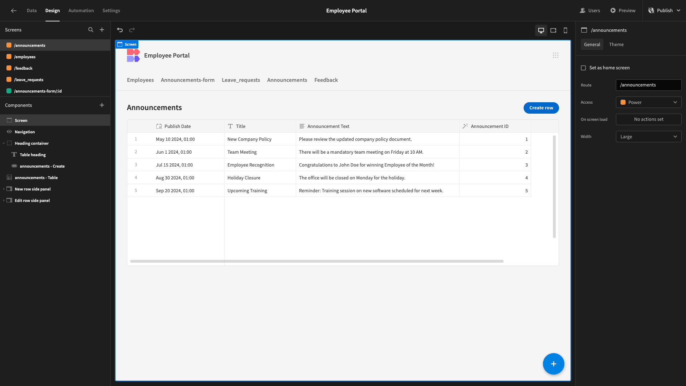Open the Data tab
Viewport: 686px width, 386px height.
coord(32,11)
